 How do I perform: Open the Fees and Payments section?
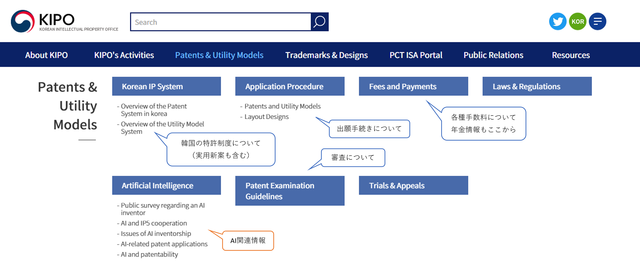pos(413,86)
